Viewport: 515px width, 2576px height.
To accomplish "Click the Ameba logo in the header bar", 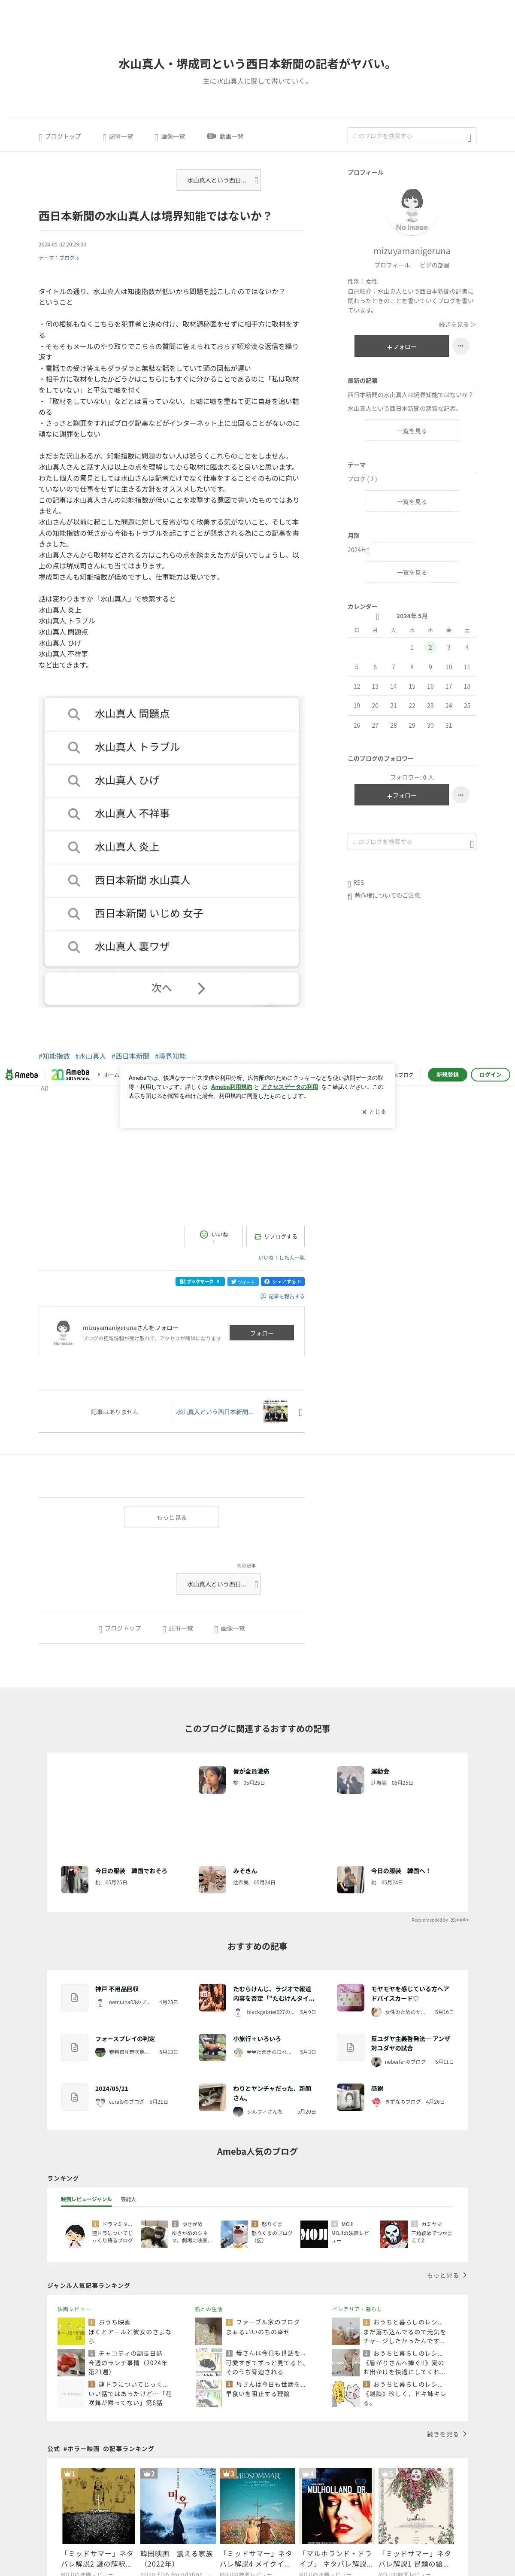I will click(22, 1074).
